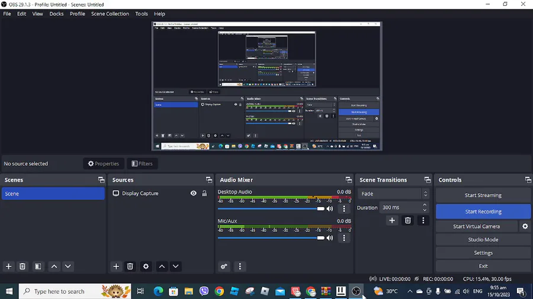
Task: Open the Edit menu
Action: pos(21,14)
